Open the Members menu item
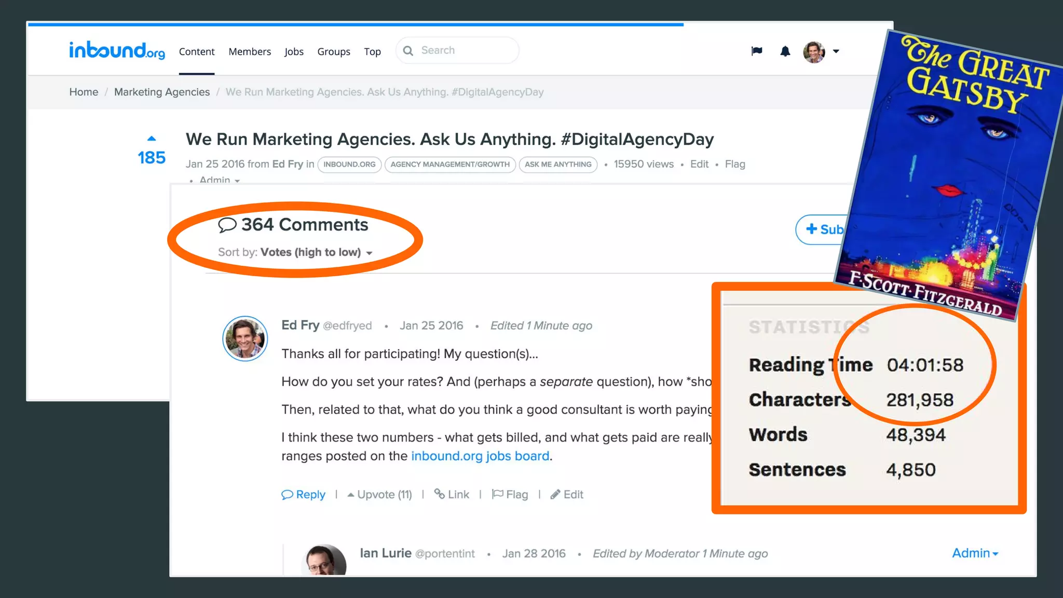The width and height of the screenshot is (1063, 598). pyautogui.click(x=250, y=51)
